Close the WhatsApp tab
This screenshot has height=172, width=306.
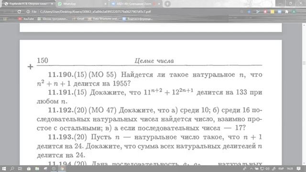pos(106,4)
